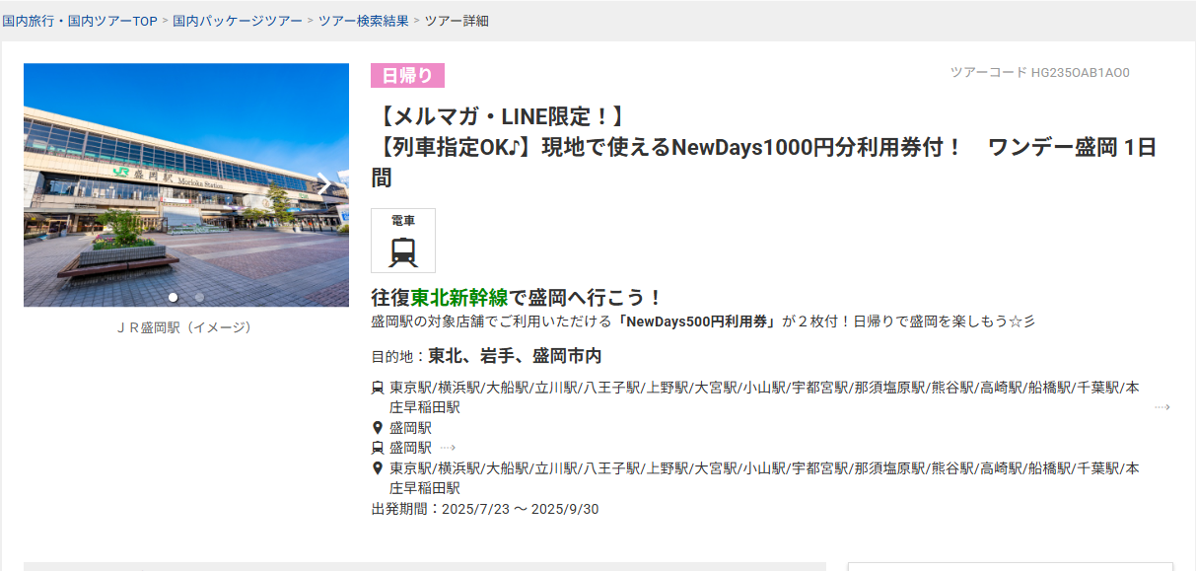The image size is (1196, 571).
Task: Click the train icon before departure stations list
Action: [378, 388]
